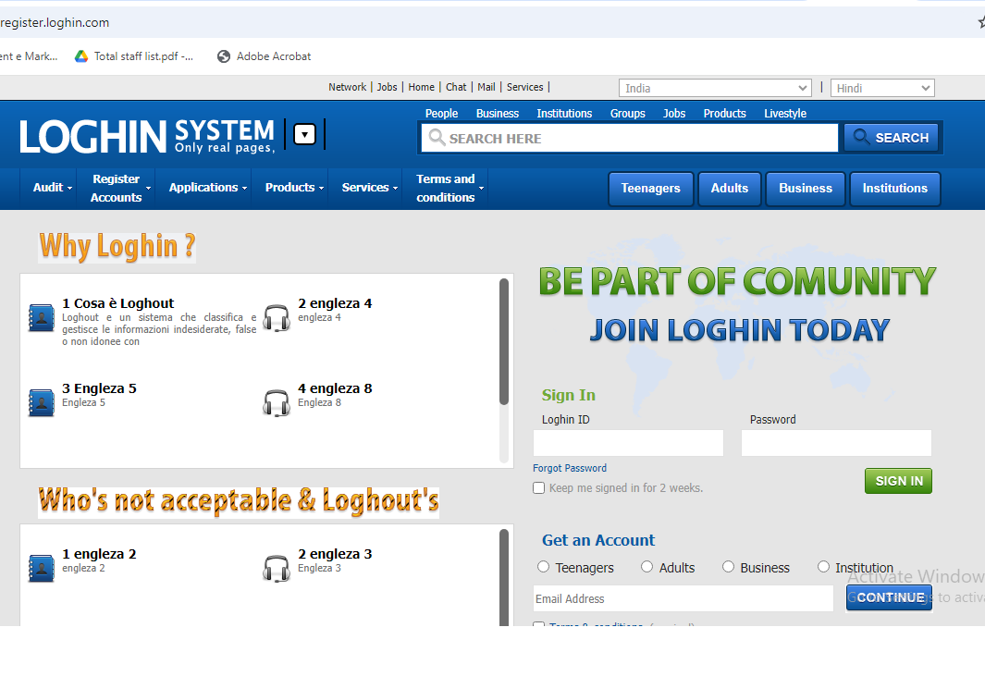The image size is (985, 689).
Task: Open the India country dropdown
Action: pos(715,88)
